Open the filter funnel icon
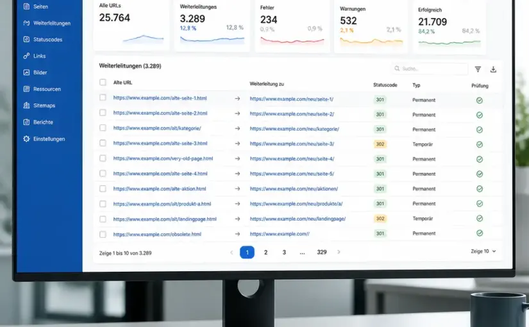 [478, 69]
